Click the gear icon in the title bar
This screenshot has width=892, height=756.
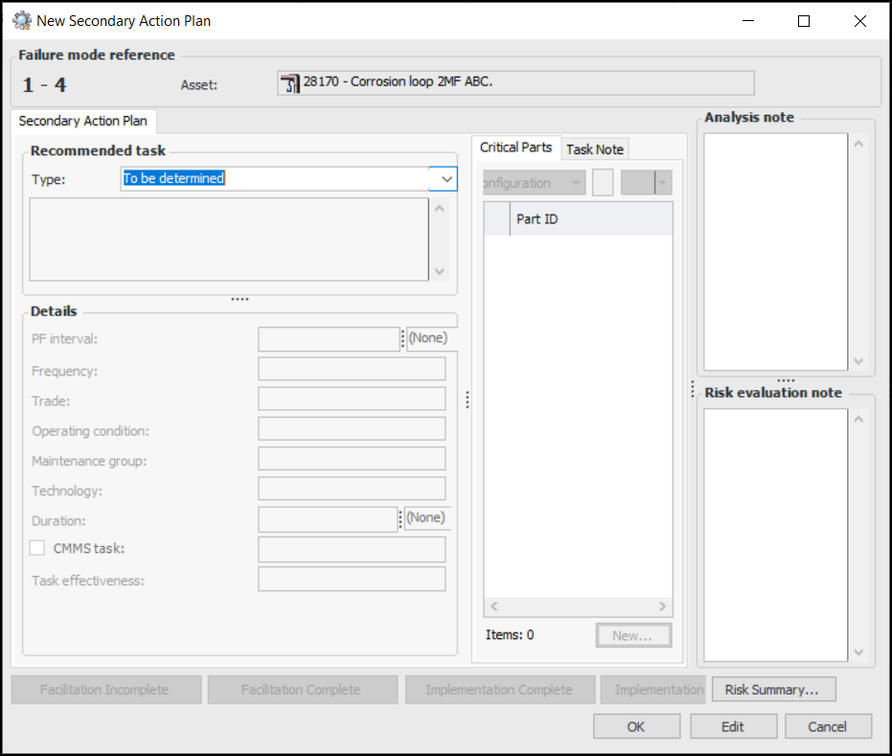21,20
